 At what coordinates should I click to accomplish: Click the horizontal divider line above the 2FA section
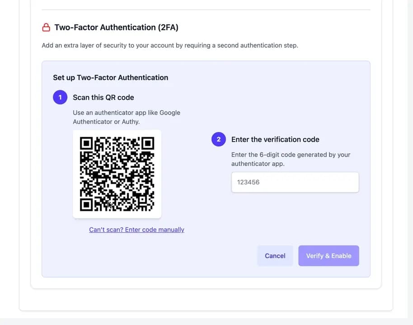[206, 10]
